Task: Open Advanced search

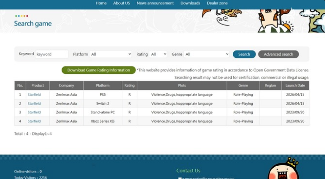Action: (x=279, y=54)
